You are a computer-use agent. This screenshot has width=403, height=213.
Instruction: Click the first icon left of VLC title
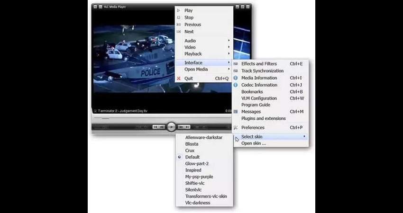[x=95, y=7]
